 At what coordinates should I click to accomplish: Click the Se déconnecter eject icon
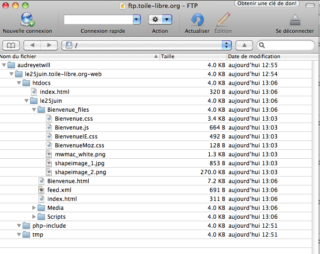(x=295, y=20)
